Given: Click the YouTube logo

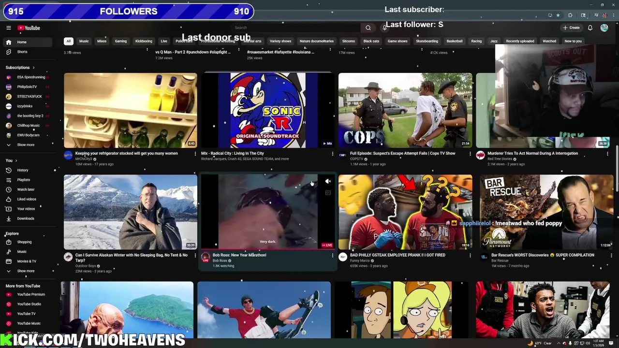Looking at the screenshot, I should coord(29,28).
